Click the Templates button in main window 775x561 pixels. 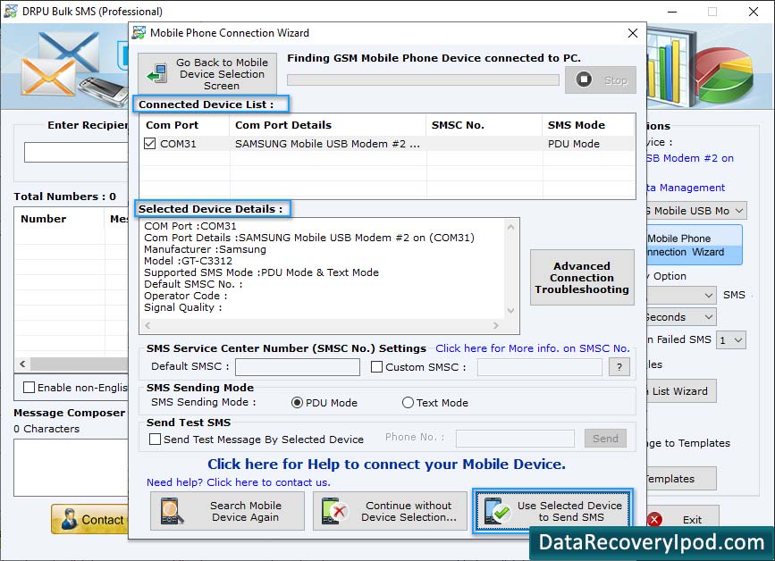coord(680,479)
